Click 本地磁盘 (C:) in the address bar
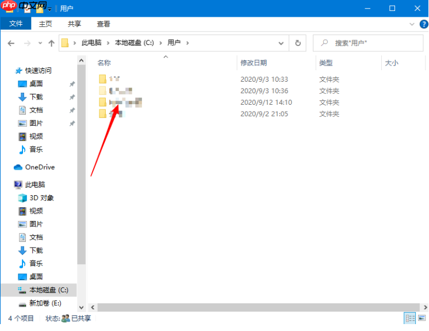Screen dimensions: 429x331 click(x=135, y=43)
